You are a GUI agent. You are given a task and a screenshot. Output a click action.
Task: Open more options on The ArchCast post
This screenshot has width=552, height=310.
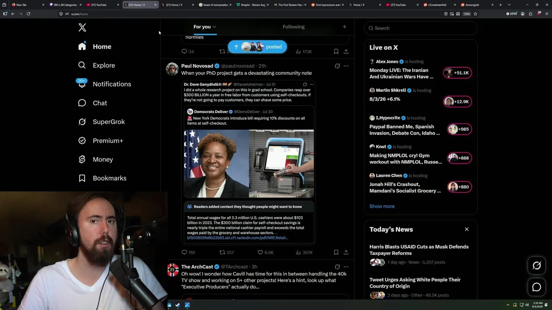(346, 267)
